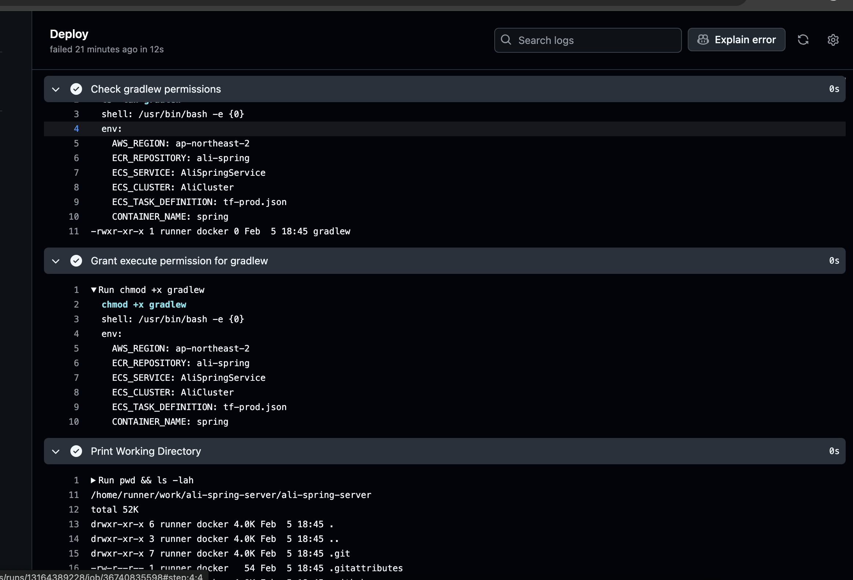Open the log settings gear icon
The image size is (853, 580).
click(833, 40)
